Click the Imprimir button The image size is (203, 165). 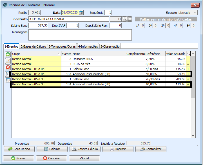coord(118,149)
